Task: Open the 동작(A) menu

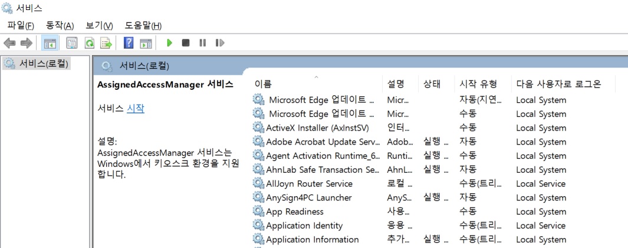Action: coord(60,26)
